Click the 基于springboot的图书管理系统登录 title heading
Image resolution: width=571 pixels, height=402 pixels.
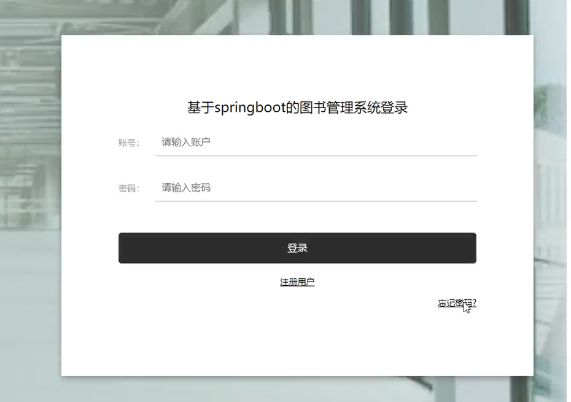297,108
